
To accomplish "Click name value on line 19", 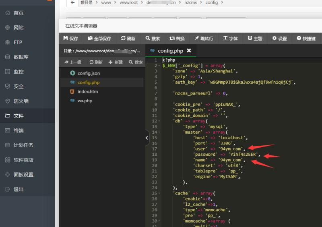I will click(x=230, y=160).
